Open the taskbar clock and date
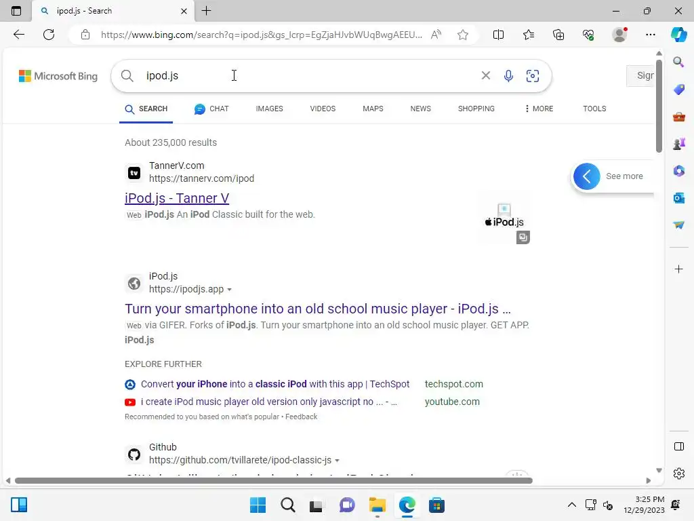Screen dimensions: 694x521 [644, 505]
